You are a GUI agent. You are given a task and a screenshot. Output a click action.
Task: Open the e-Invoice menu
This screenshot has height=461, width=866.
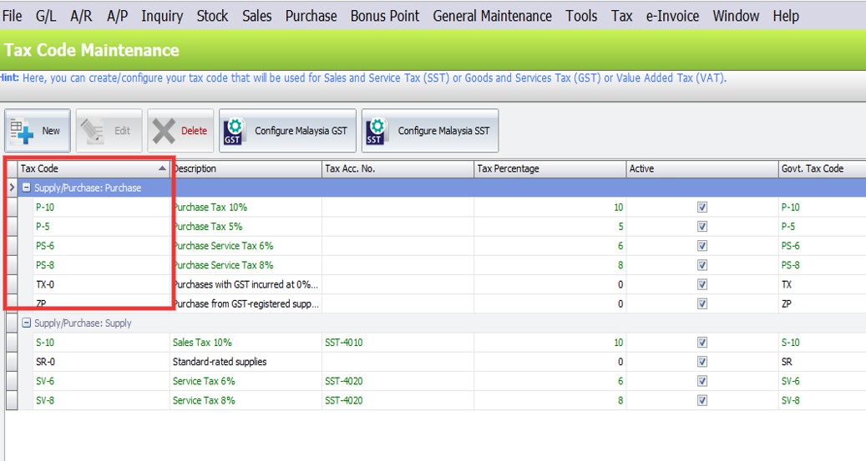672,16
